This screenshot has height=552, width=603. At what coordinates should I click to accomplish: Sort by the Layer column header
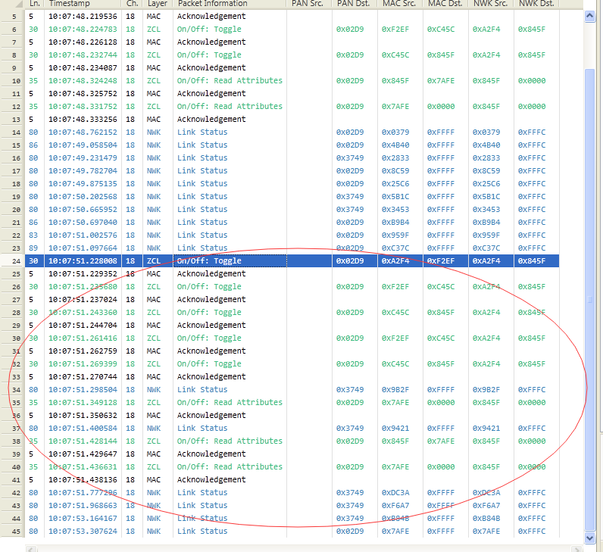pyautogui.click(x=158, y=4)
